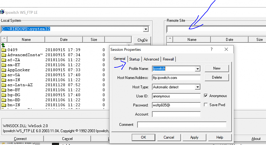
Task: Switch to the Startup tab
Action: (134, 59)
